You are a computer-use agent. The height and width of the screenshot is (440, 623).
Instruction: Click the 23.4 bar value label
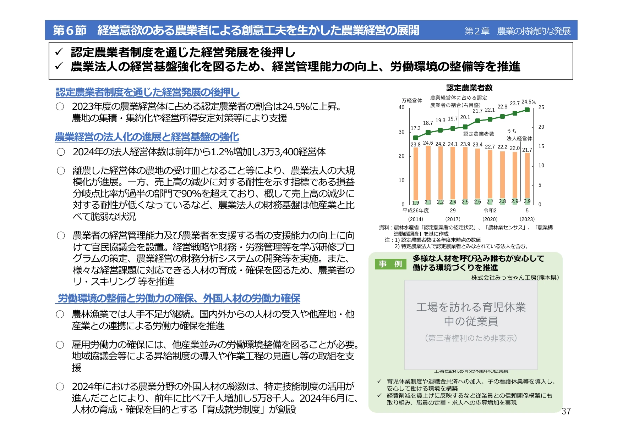(x=477, y=144)
